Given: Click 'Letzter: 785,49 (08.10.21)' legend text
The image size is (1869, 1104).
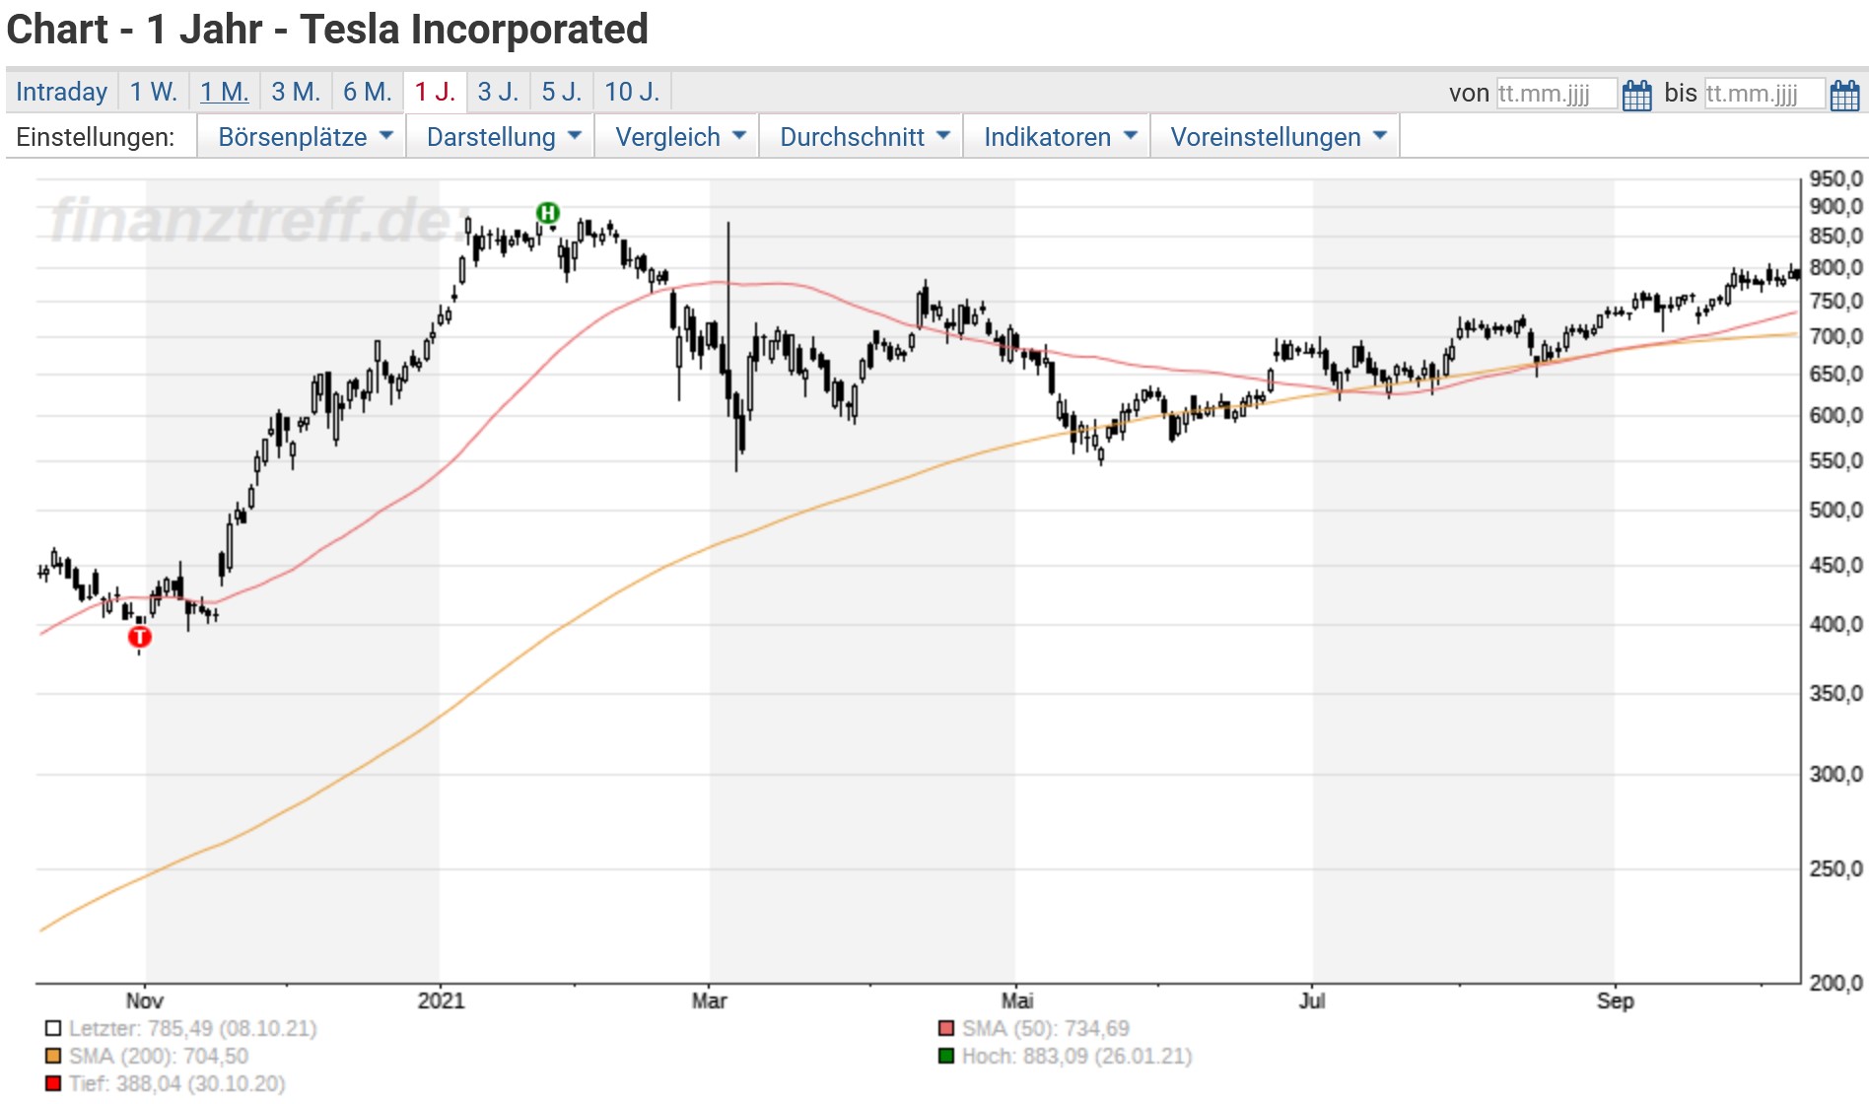Looking at the screenshot, I should tap(193, 1028).
